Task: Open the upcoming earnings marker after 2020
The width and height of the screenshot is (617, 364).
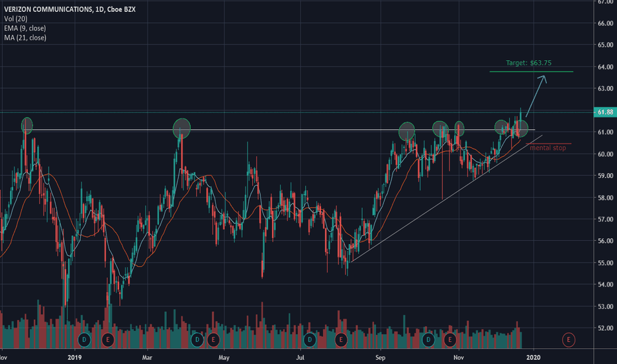Action: (x=568, y=340)
